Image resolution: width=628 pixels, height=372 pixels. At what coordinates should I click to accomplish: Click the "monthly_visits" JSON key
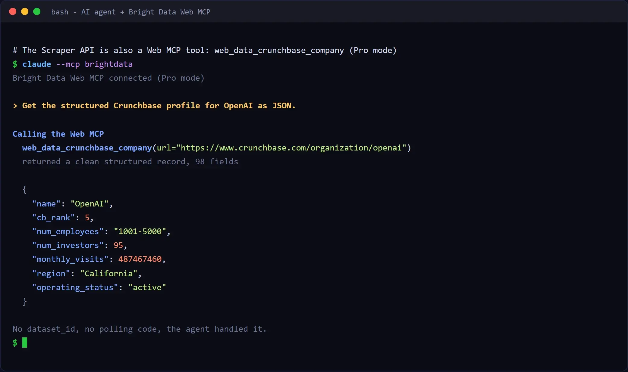(71, 259)
